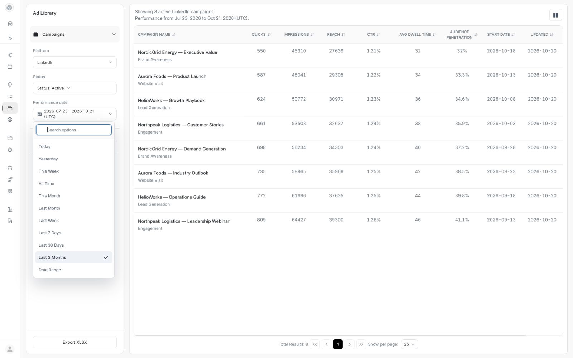
Task: Open the folder icon in the sidebar
Action: [10, 138]
